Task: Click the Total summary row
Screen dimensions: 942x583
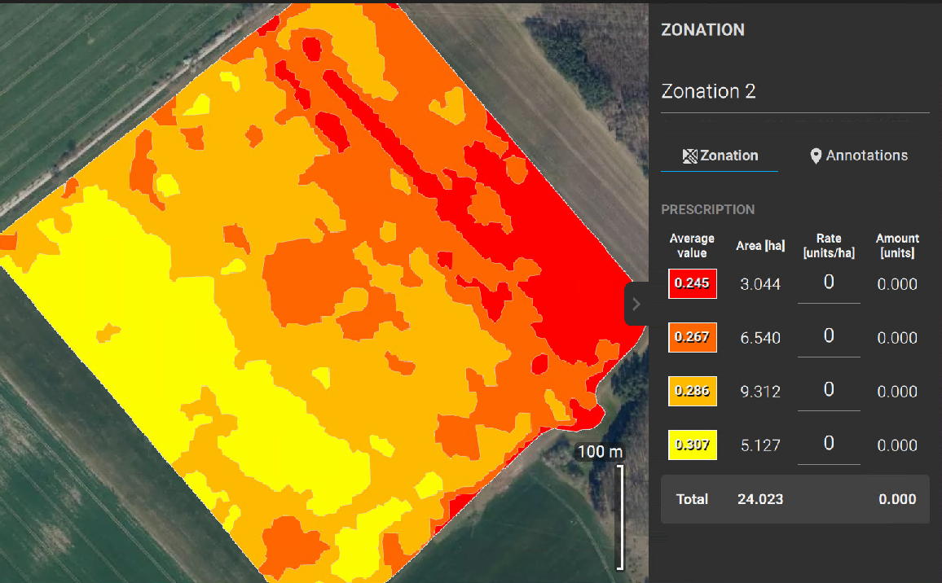Action: [795, 498]
